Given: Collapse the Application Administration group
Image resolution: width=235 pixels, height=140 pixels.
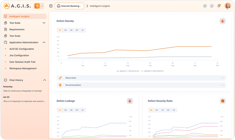Looking at the screenshot, I should (44, 42).
